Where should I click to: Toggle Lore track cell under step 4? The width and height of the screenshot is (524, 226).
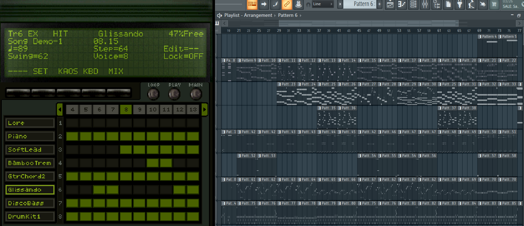click(72, 123)
